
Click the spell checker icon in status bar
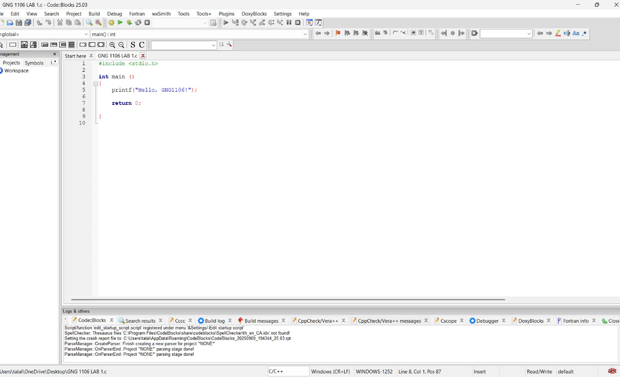pos(613,371)
